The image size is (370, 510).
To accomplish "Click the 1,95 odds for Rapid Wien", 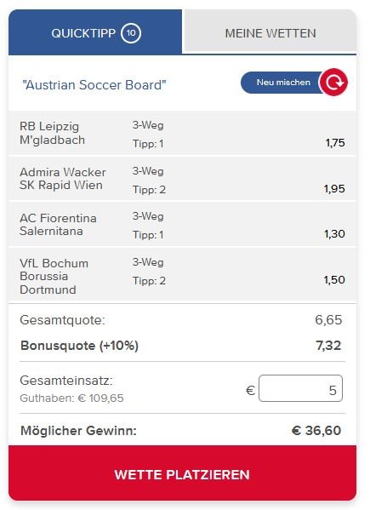I will click(x=334, y=189).
